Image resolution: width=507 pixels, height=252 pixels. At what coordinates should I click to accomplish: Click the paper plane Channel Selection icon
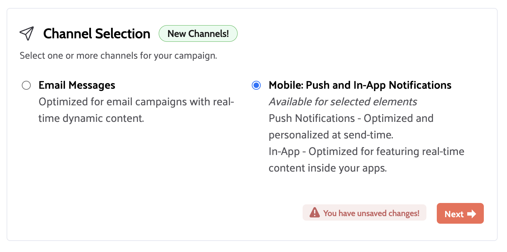pyautogui.click(x=27, y=33)
